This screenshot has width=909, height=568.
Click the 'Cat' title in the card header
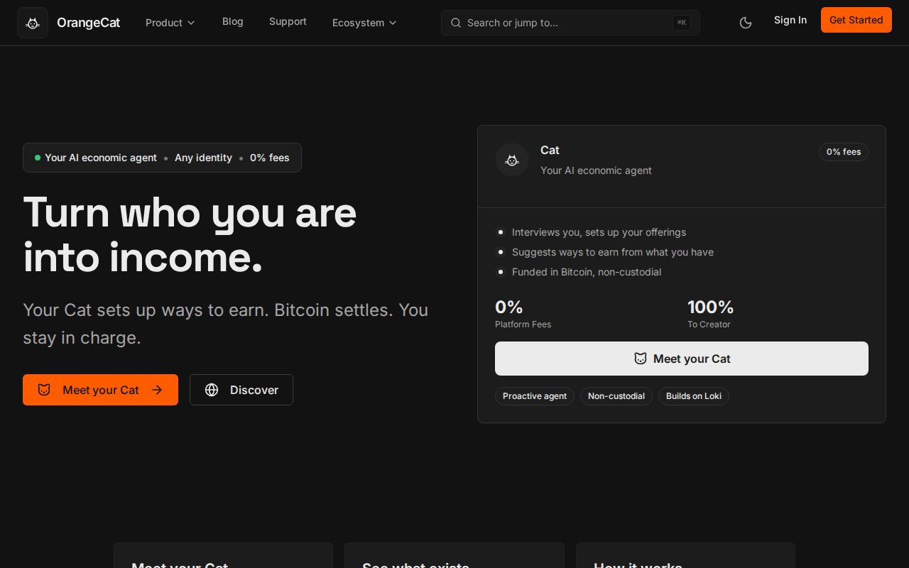pos(550,151)
